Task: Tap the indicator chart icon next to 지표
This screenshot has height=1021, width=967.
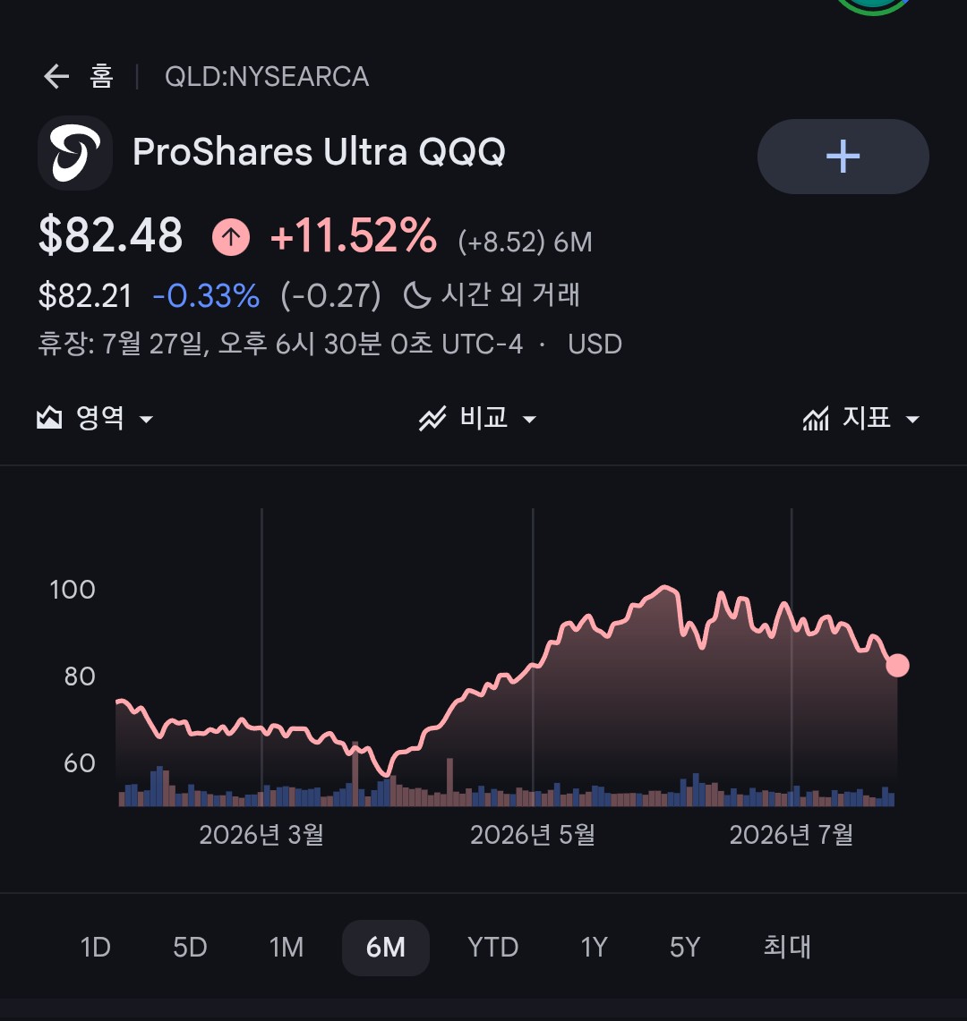Action: pos(816,418)
